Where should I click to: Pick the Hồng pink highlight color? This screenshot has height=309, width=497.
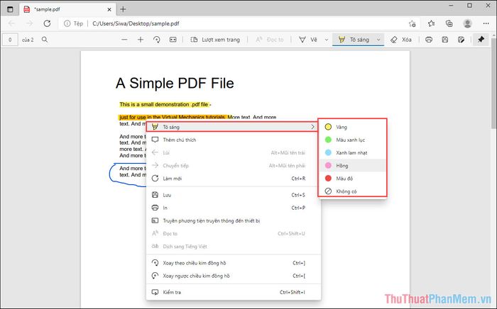point(352,165)
